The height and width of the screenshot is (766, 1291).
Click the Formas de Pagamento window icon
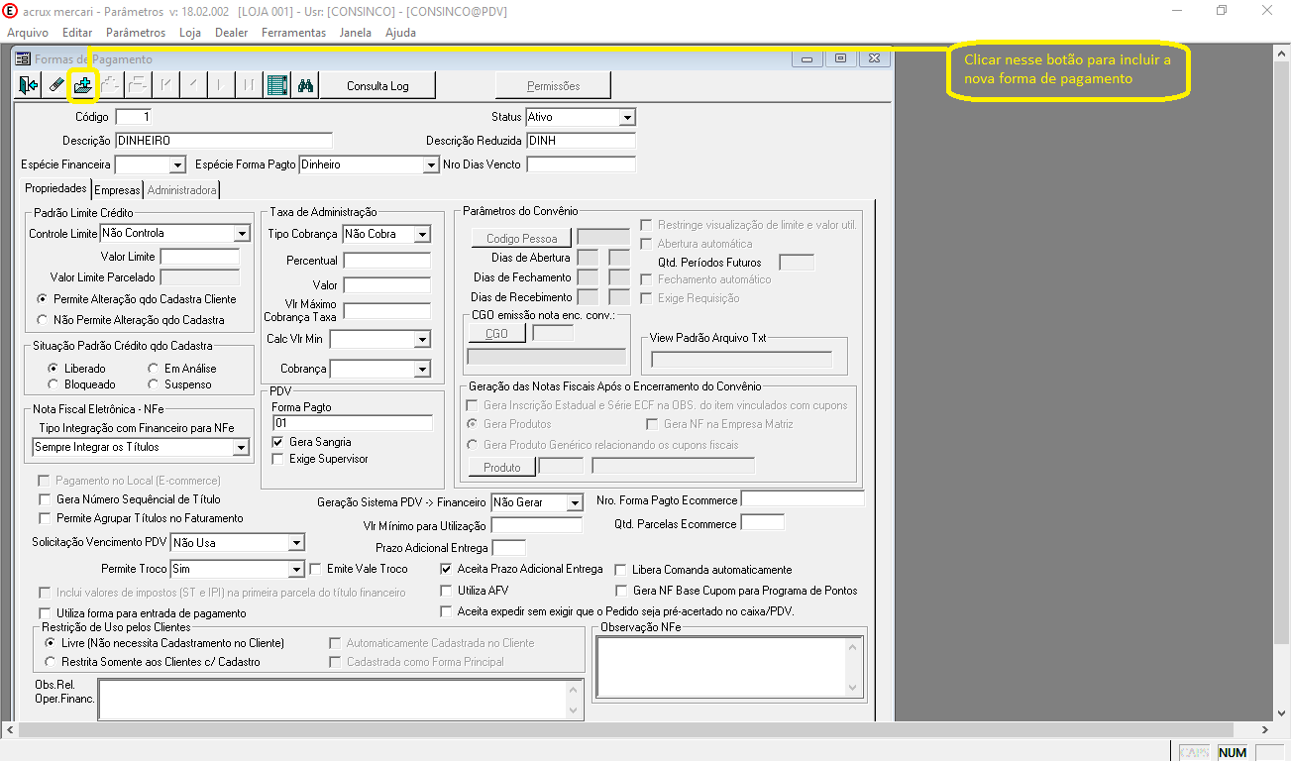pyautogui.click(x=24, y=59)
